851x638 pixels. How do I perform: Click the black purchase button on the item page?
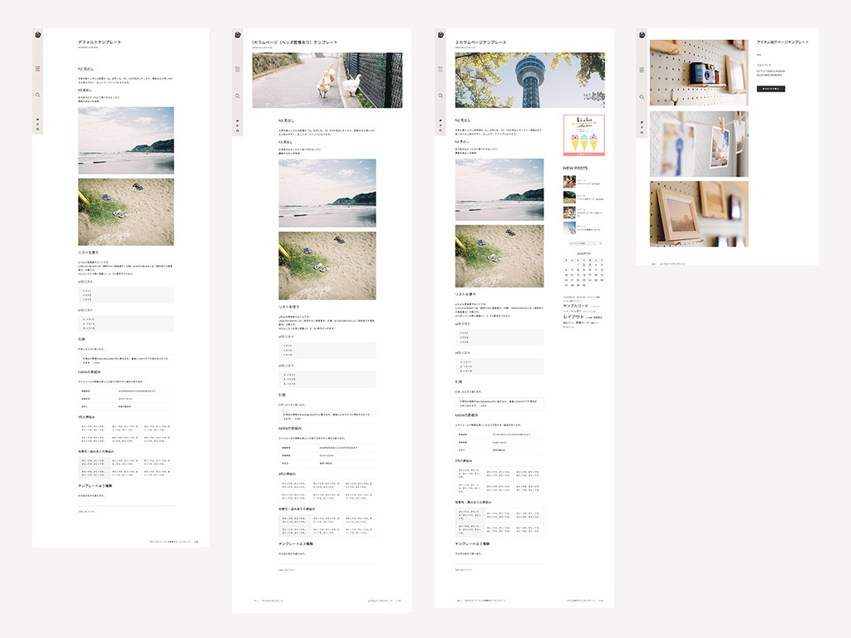[x=770, y=90]
